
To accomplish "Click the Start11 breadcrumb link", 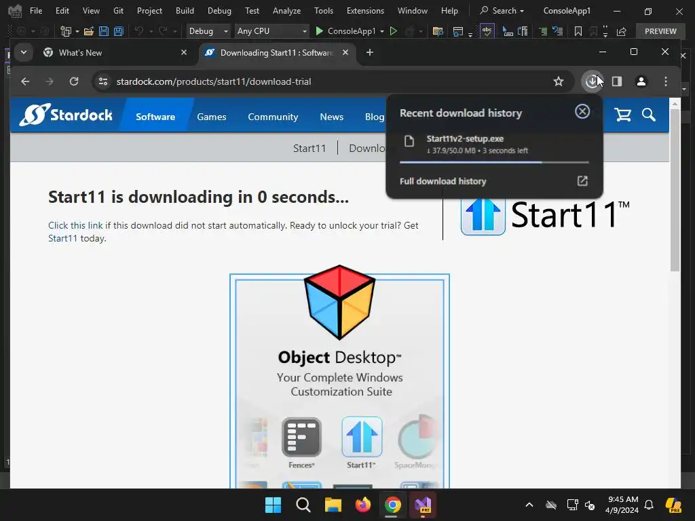I will tap(309, 148).
